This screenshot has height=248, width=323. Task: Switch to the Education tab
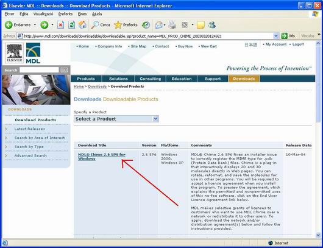click(182, 79)
